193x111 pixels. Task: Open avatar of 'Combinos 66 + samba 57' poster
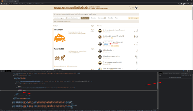[x=100, y=37]
